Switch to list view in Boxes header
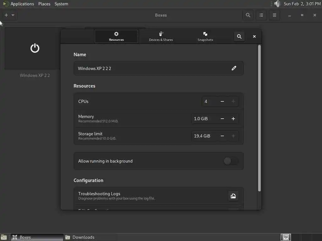This screenshot has height=241, width=322. coord(261,15)
